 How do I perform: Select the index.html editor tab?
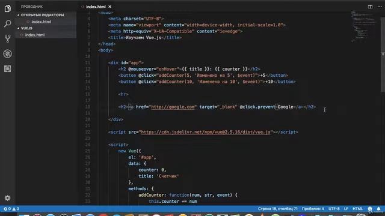96,7
